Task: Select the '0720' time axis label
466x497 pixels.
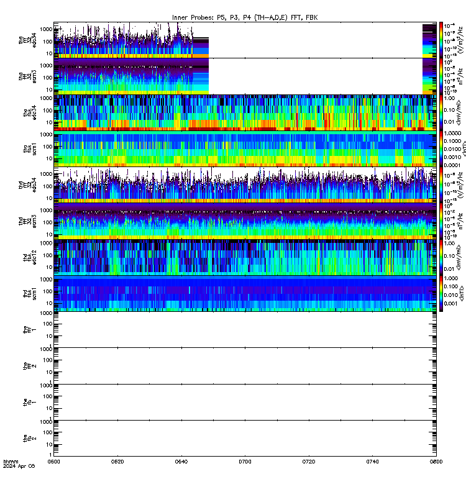Action: [309, 462]
